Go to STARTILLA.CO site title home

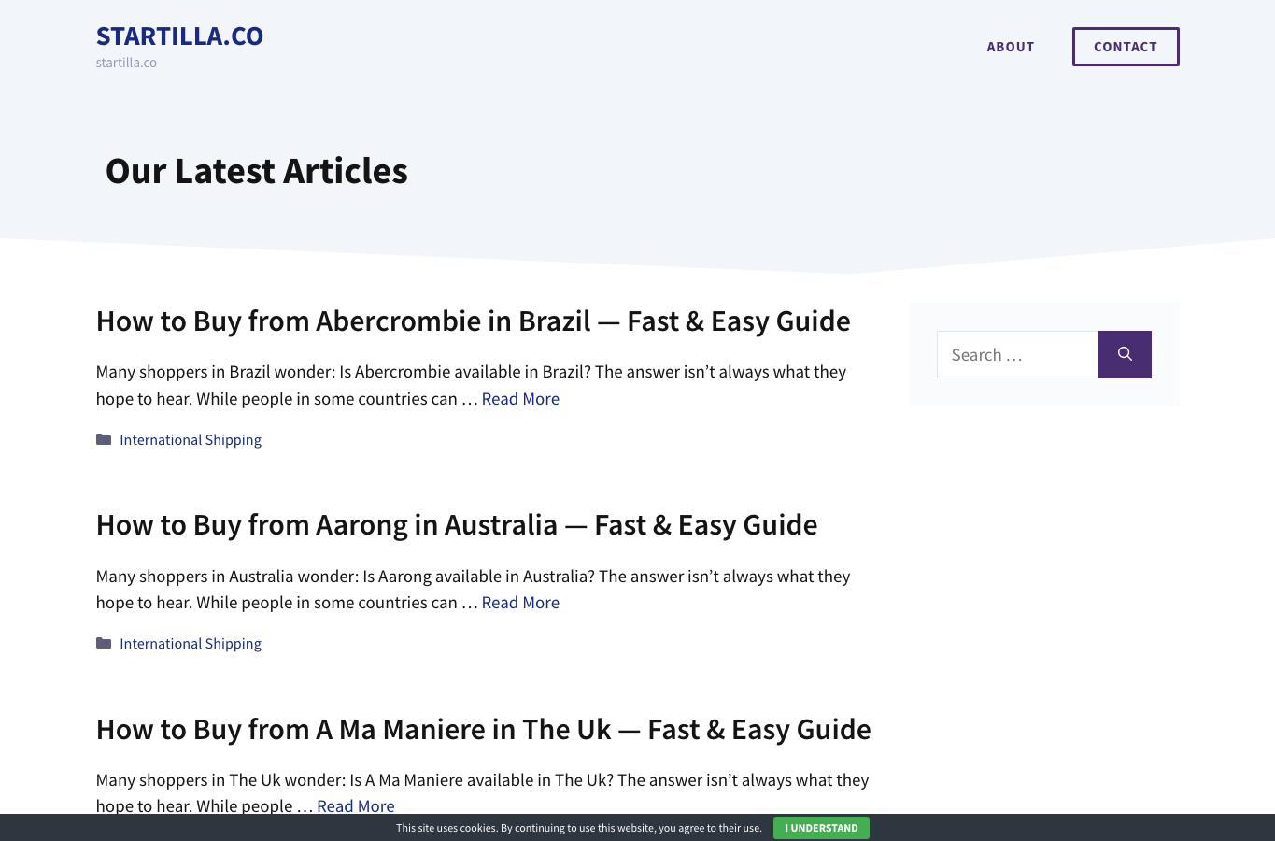179,36
